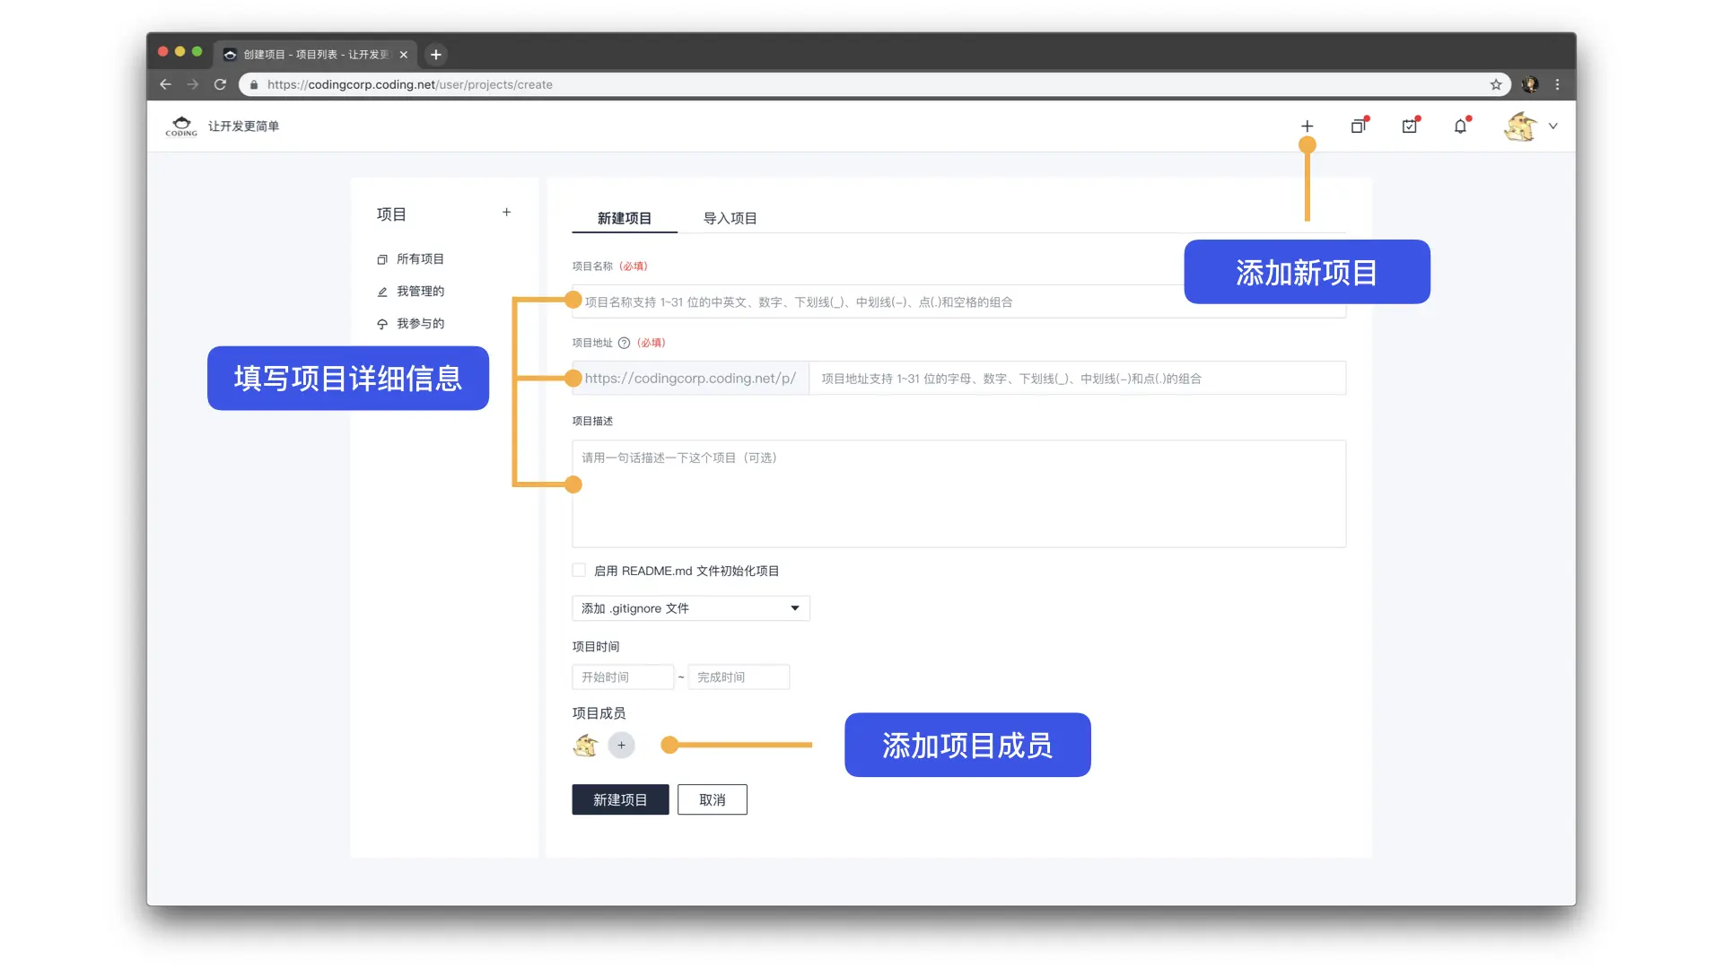This screenshot has height=969, width=1723.
Task: Click the CODING logo in the top left
Action: pyautogui.click(x=181, y=126)
